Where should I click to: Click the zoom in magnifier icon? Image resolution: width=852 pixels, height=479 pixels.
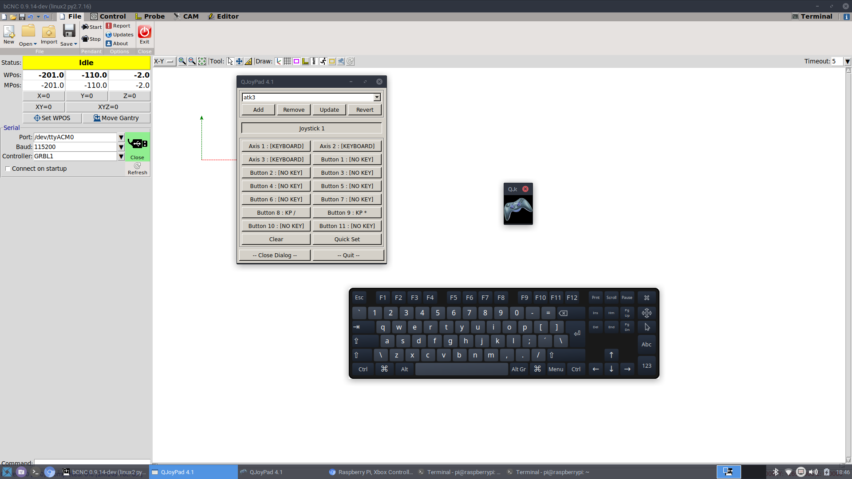pyautogui.click(x=182, y=61)
